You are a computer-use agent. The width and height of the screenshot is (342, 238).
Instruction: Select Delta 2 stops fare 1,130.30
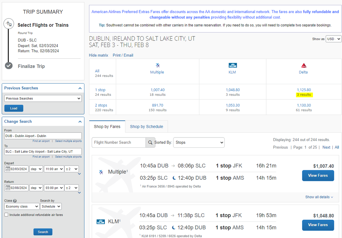(304, 105)
